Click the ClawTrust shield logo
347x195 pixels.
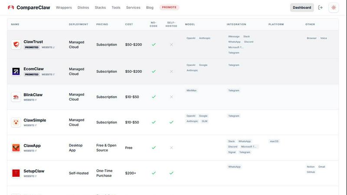[16, 45]
